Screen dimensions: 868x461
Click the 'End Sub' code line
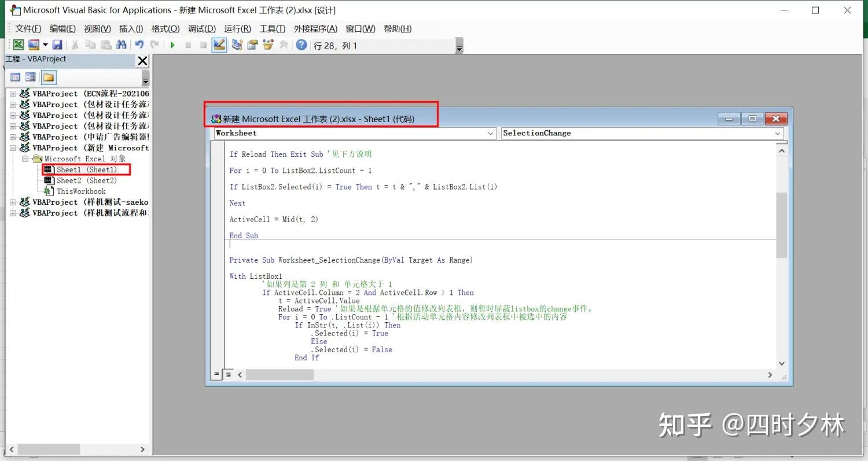tap(244, 235)
